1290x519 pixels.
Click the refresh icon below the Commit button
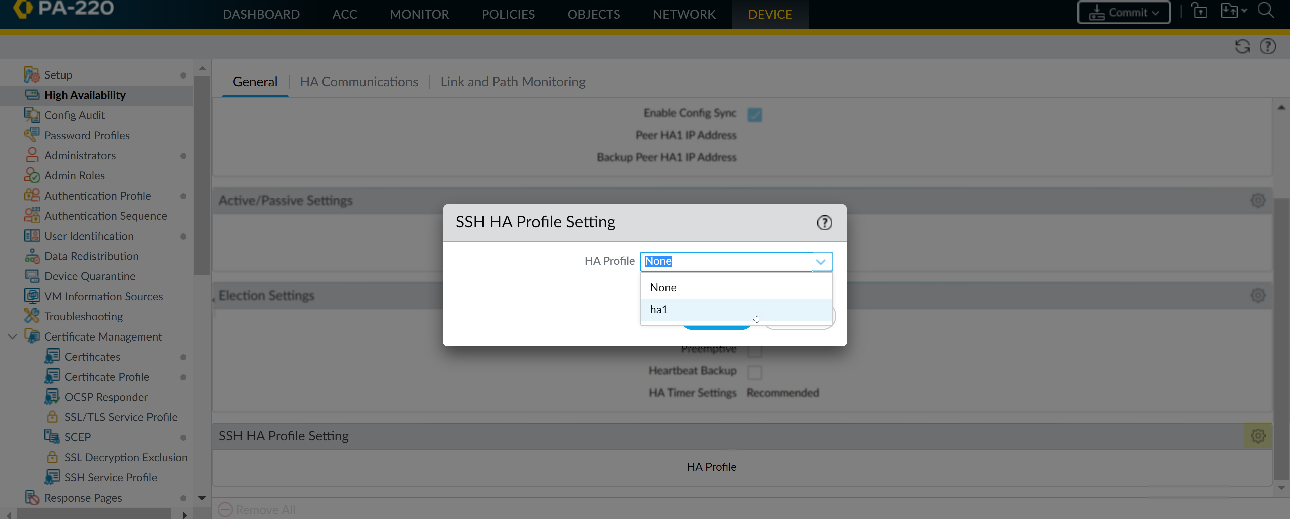pos(1242,47)
